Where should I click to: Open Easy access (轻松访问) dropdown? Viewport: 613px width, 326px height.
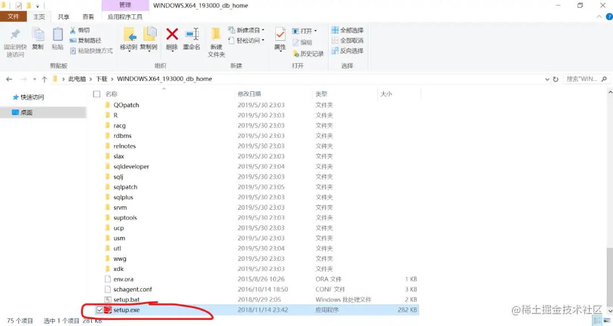(246, 40)
